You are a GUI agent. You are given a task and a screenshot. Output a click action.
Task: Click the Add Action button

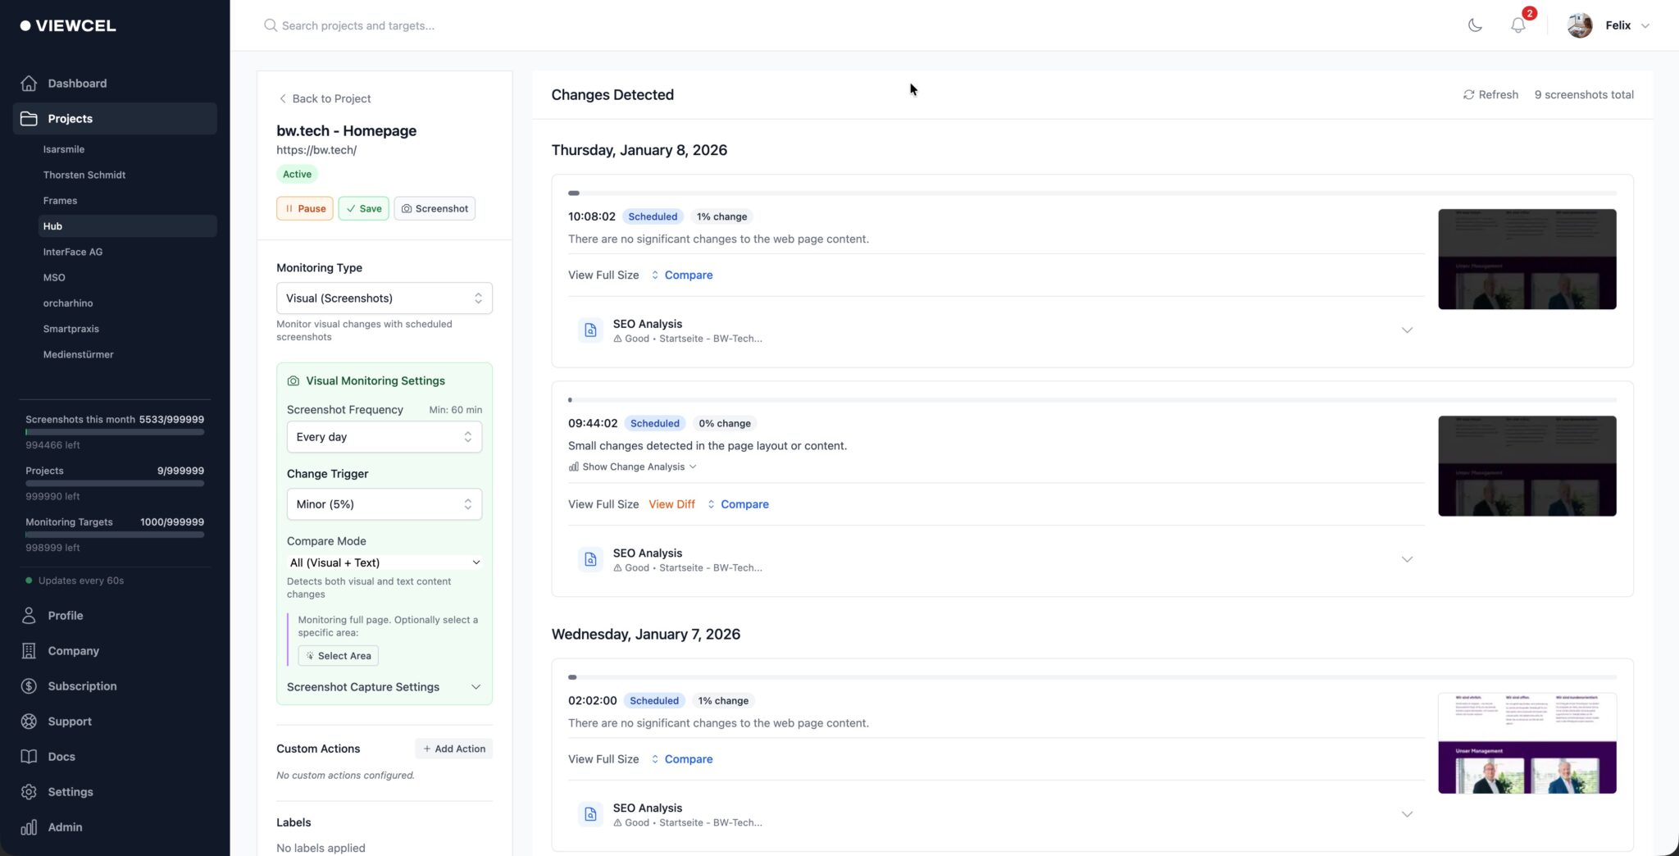point(454,749)
